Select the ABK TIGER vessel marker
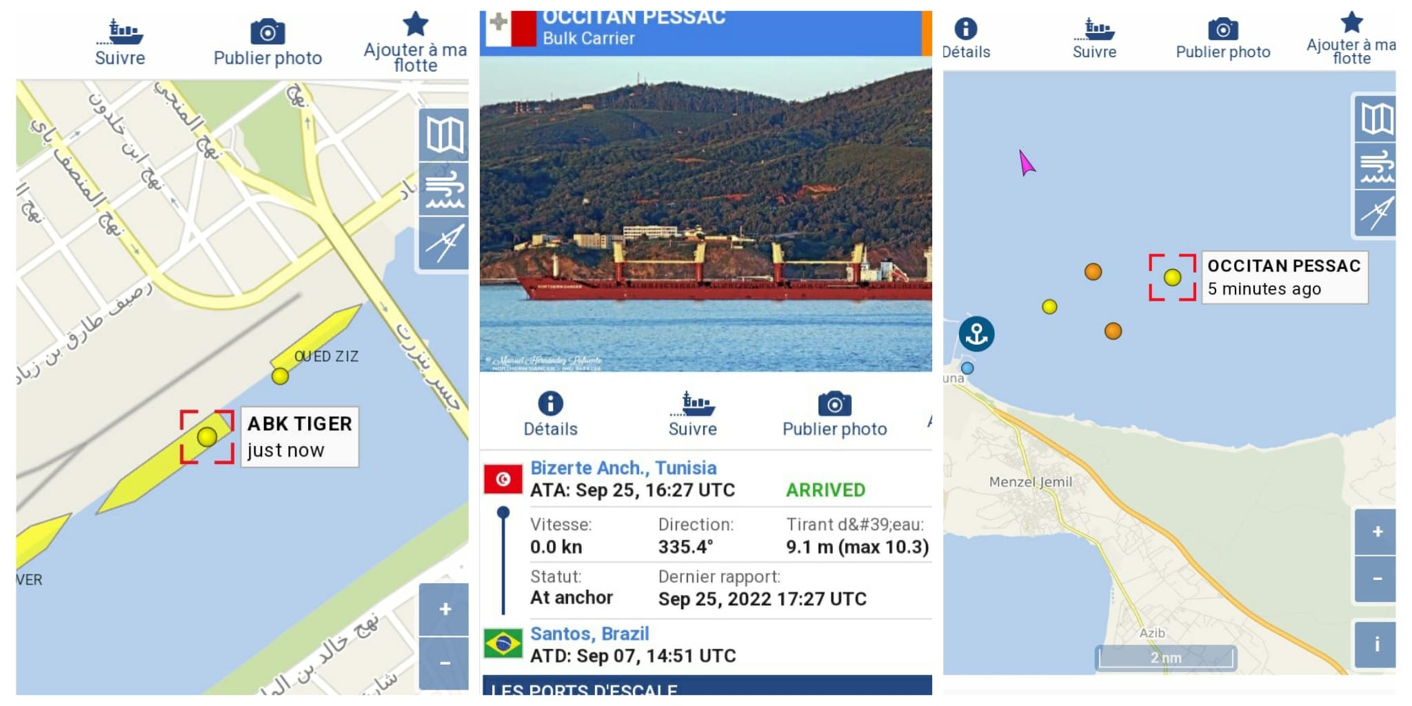 (207, 436)
